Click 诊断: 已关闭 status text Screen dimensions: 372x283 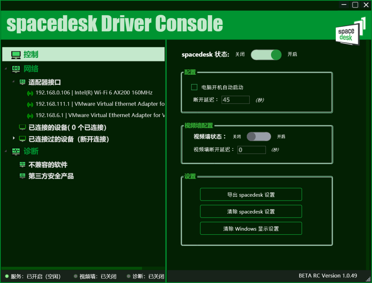point(148,276)
